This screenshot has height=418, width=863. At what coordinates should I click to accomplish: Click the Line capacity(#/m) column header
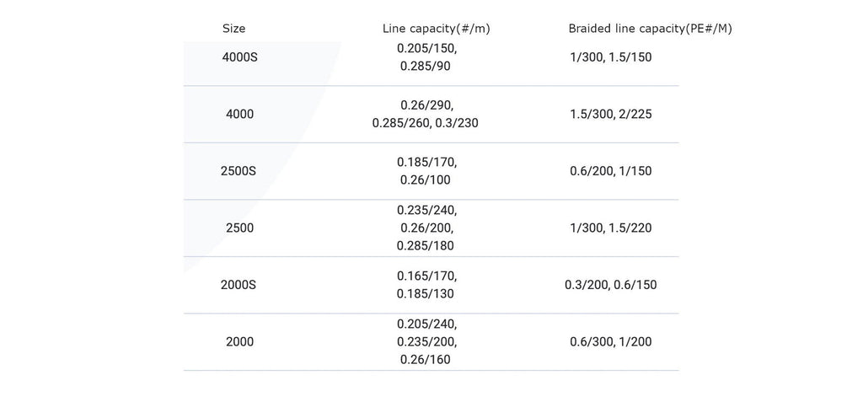pos(436,29)
